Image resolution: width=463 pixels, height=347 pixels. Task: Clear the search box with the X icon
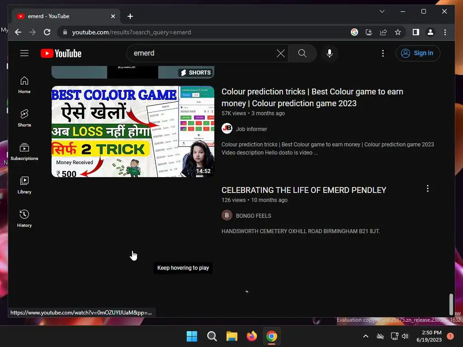280,53
